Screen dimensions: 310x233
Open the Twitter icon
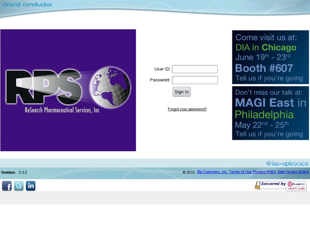(x=19, y=186)
